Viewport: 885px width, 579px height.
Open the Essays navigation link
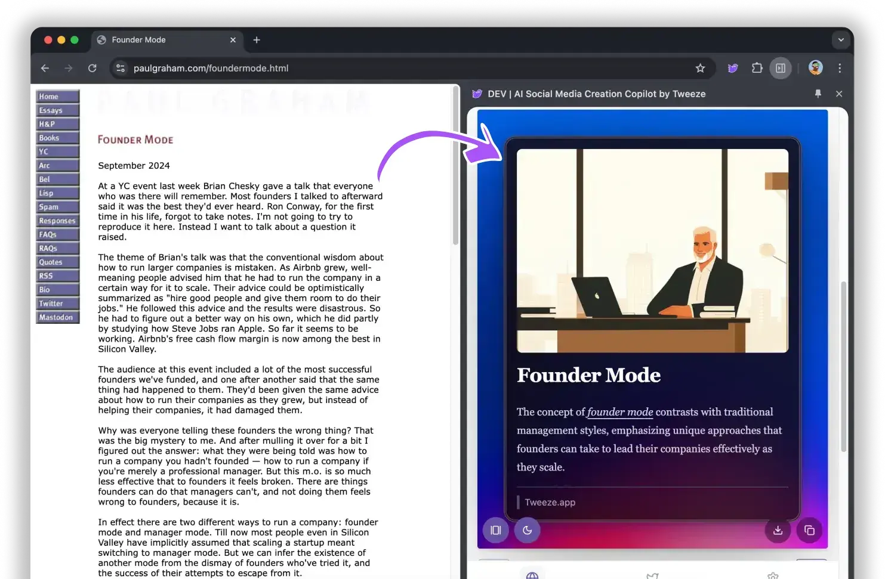tap(57, 110)
